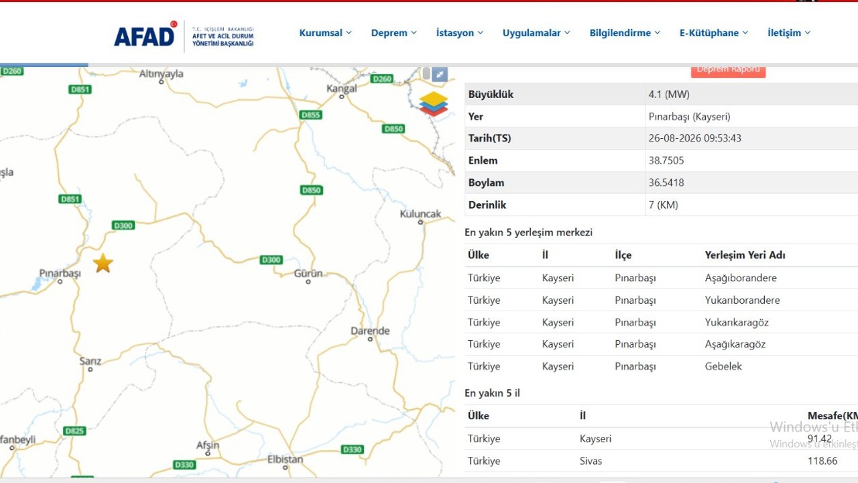Screen dimensions: 858x483
Task: Toggle the map fullscreen arrows button
Action: [440, 74]
